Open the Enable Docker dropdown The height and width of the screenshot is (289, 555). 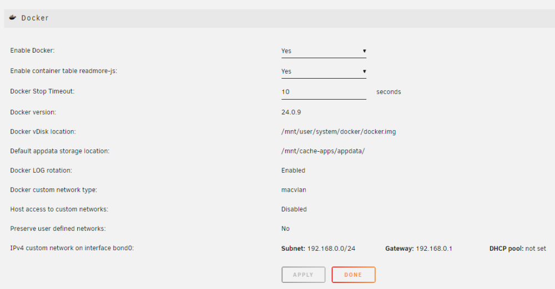click(x=324, y=51)
